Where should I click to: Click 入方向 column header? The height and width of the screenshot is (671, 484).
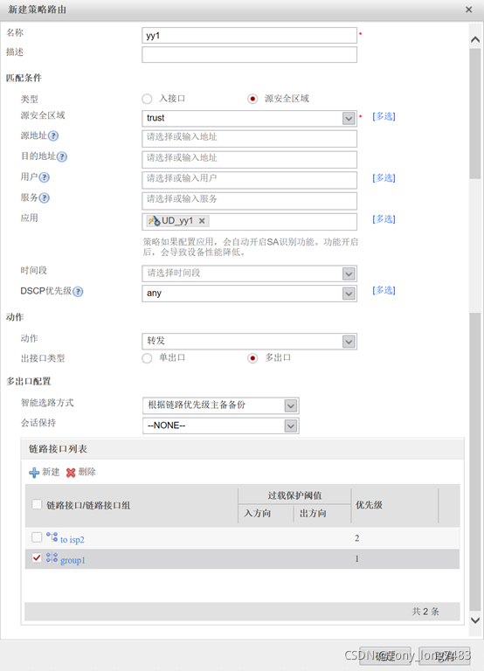point(257,513)
